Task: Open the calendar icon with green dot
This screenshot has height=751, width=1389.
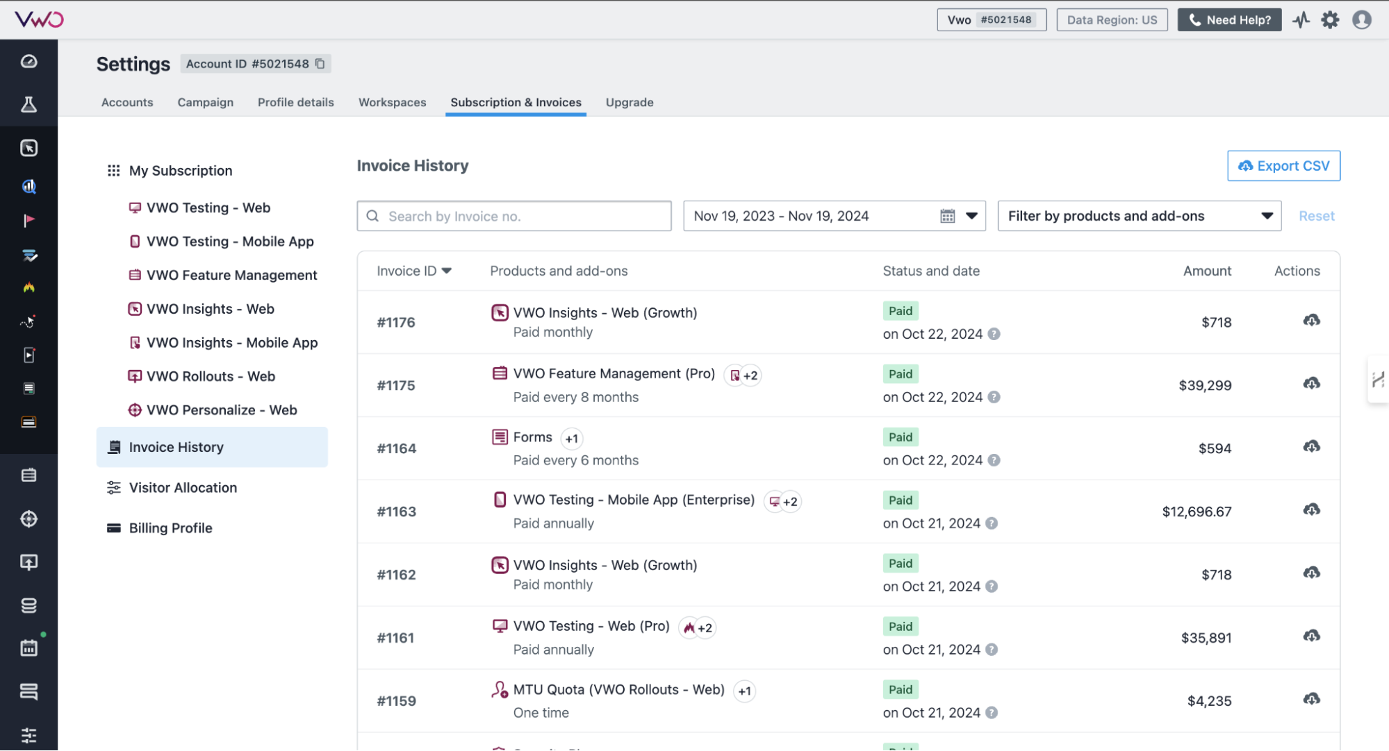Action: (x=28, y=648)
